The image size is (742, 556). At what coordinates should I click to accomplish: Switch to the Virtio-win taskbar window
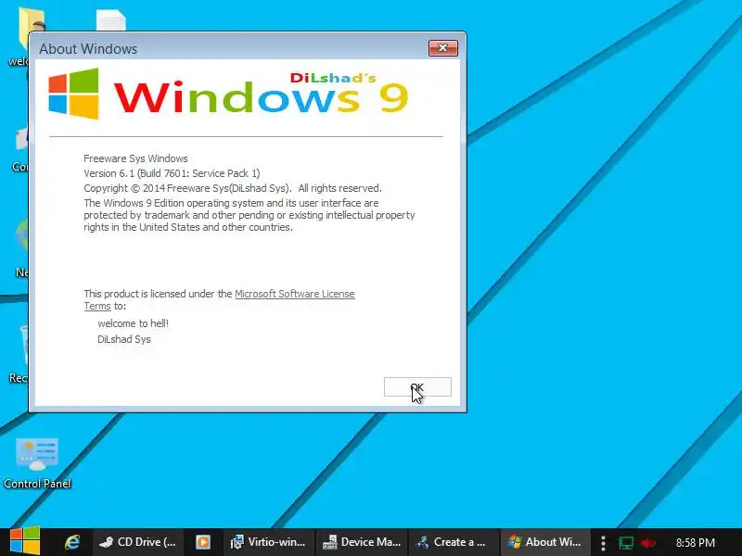click(x=268, y=542)
